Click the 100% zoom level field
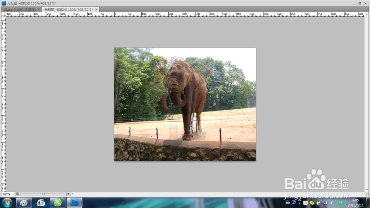The image size is (370, 208). (x=7, y=194)
